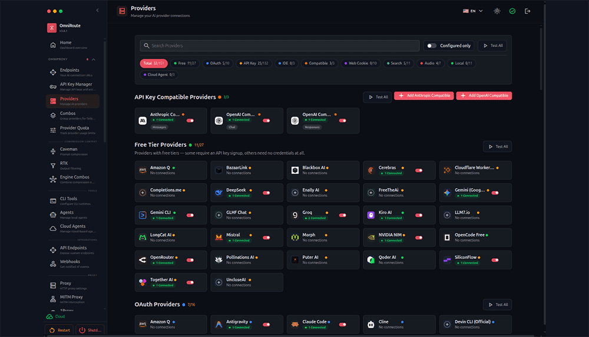589x337 pixels.
Task: Toggle the Gemini CLI provider switch
Action: tap(190, 215)
